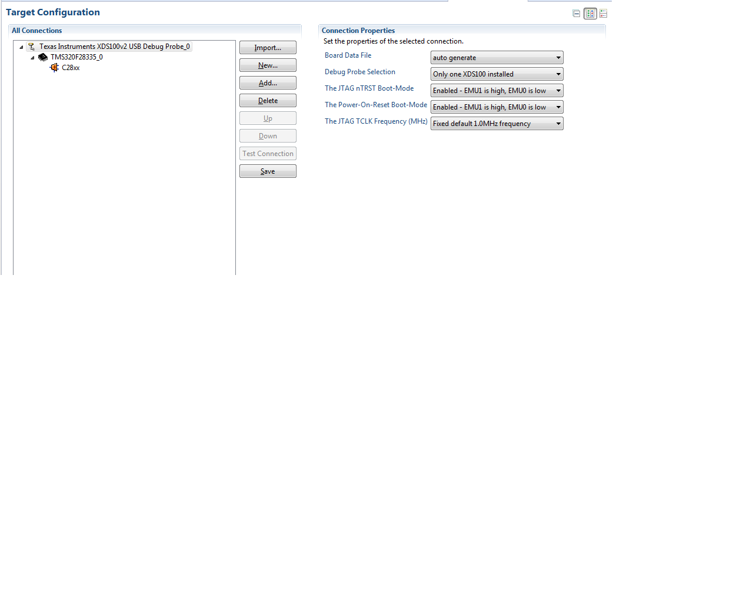The width and height of the screenshot is (753, 603).
Task: Select the TMS320F28335_0 device entry
Action: tap(76, 57)
